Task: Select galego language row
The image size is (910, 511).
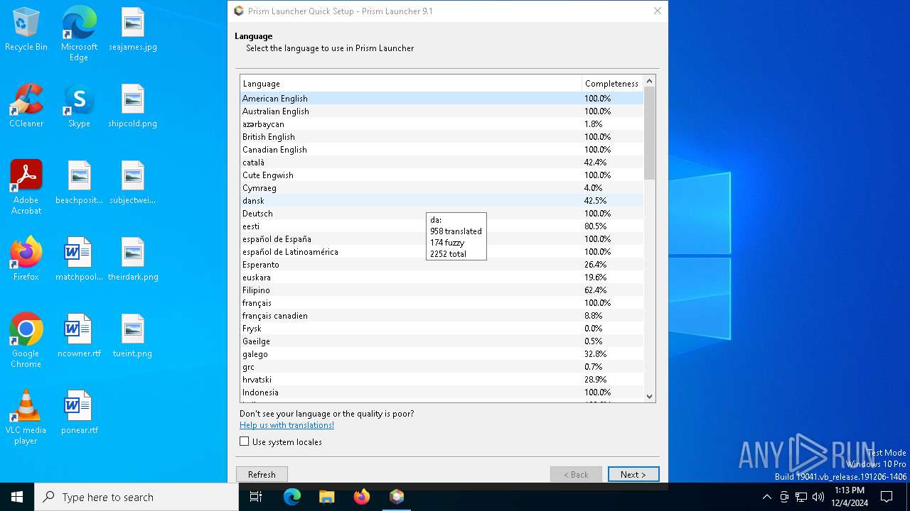Action: coord(441,354)
